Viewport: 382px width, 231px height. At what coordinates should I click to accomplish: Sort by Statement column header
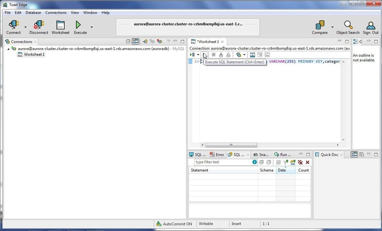click(223, 170)
